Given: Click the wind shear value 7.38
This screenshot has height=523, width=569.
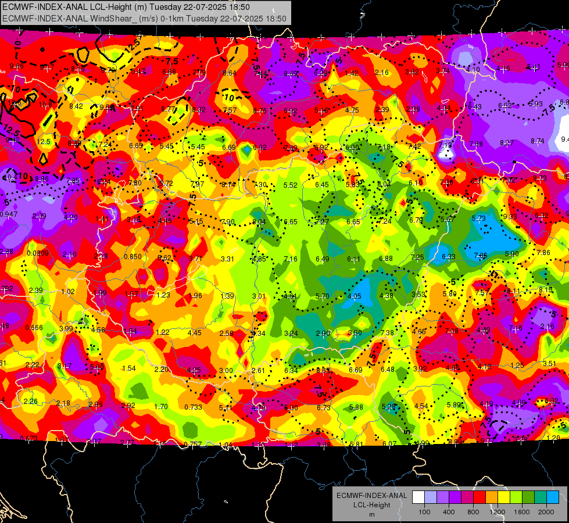Looking at the screenshot, I should click(x=387, y=333).
